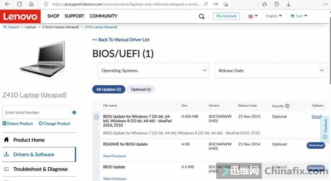Go to PC Support breadcrumb
The height and width of the screenshot is (181, 331).
pos(11,27)
